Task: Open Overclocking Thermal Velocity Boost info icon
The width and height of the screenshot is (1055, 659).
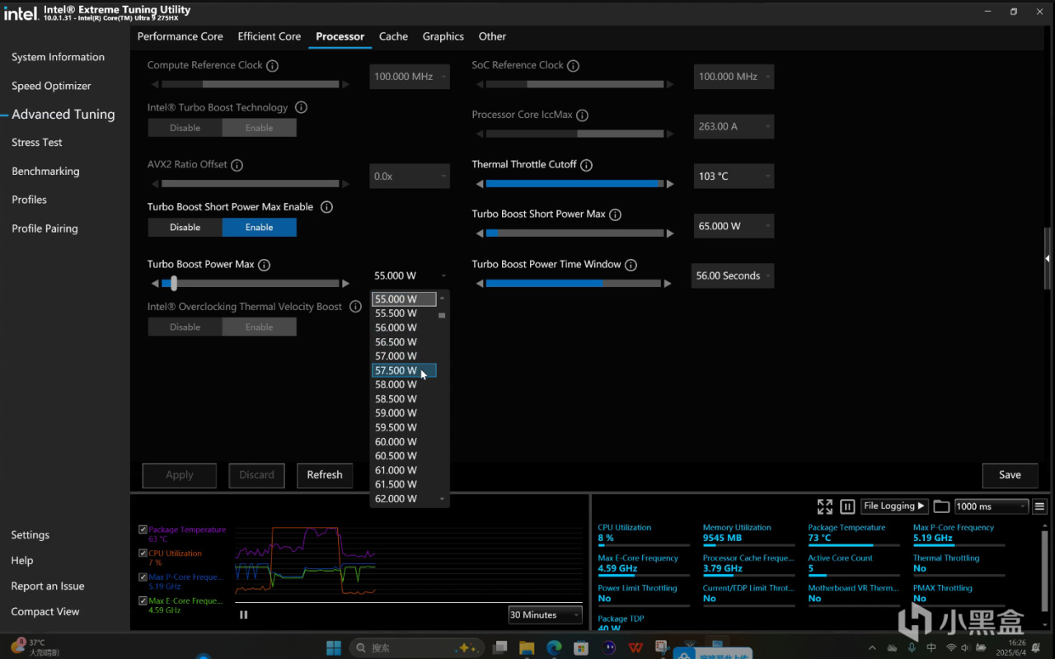Action: 355,307
